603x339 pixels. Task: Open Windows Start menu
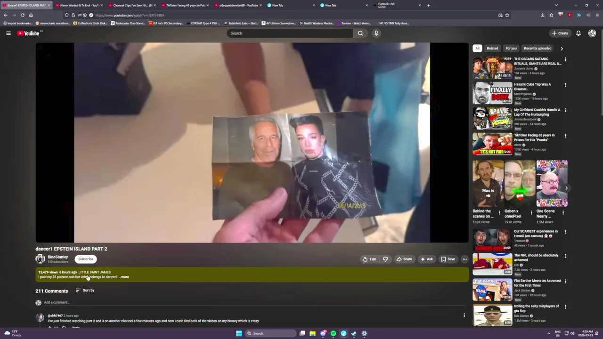[x=239, y=333]
